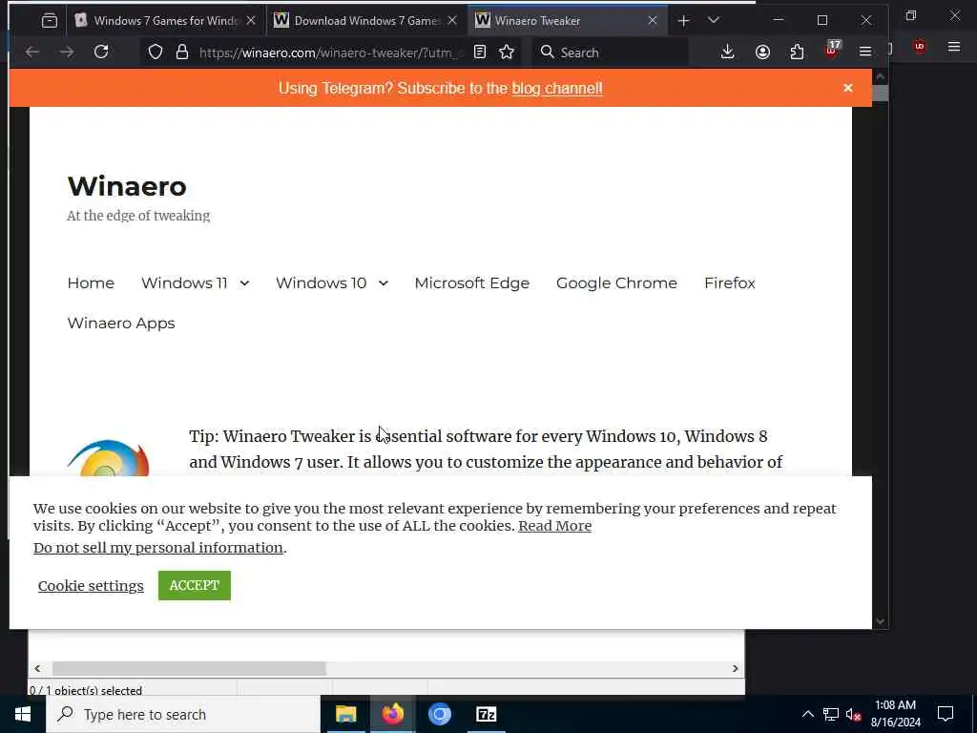Open Firefox View icon in the tab bar

coord(50,21)
